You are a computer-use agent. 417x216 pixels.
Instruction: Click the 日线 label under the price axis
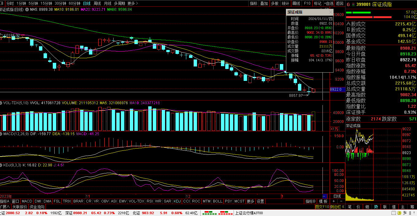337,196
